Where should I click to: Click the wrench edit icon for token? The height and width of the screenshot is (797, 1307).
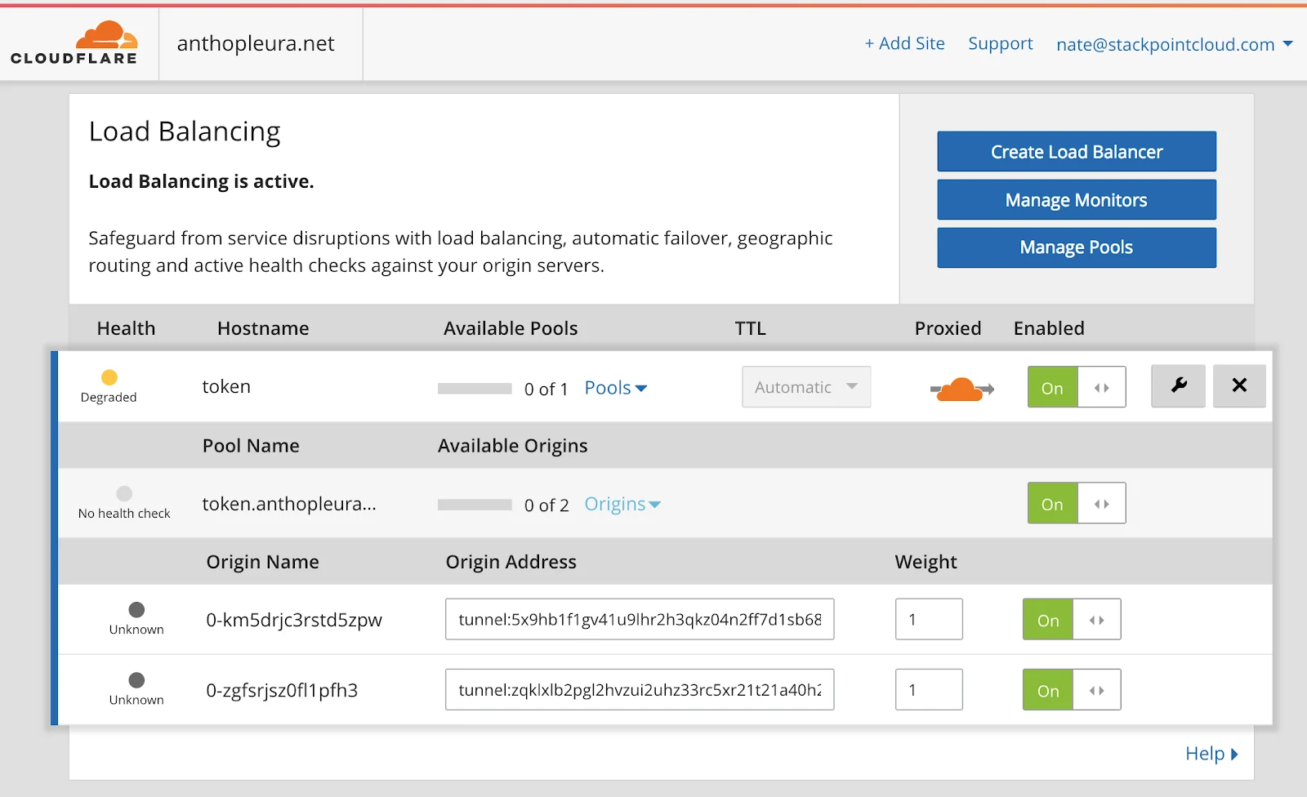1178,386
